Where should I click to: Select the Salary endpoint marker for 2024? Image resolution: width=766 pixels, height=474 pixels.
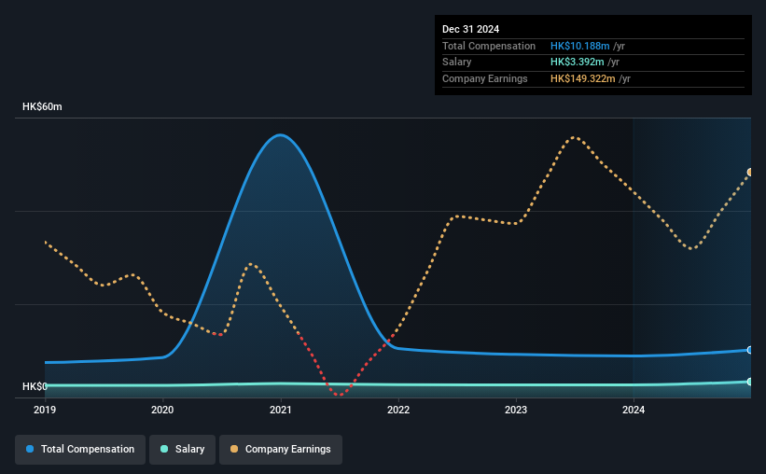[x=750, y=382]
